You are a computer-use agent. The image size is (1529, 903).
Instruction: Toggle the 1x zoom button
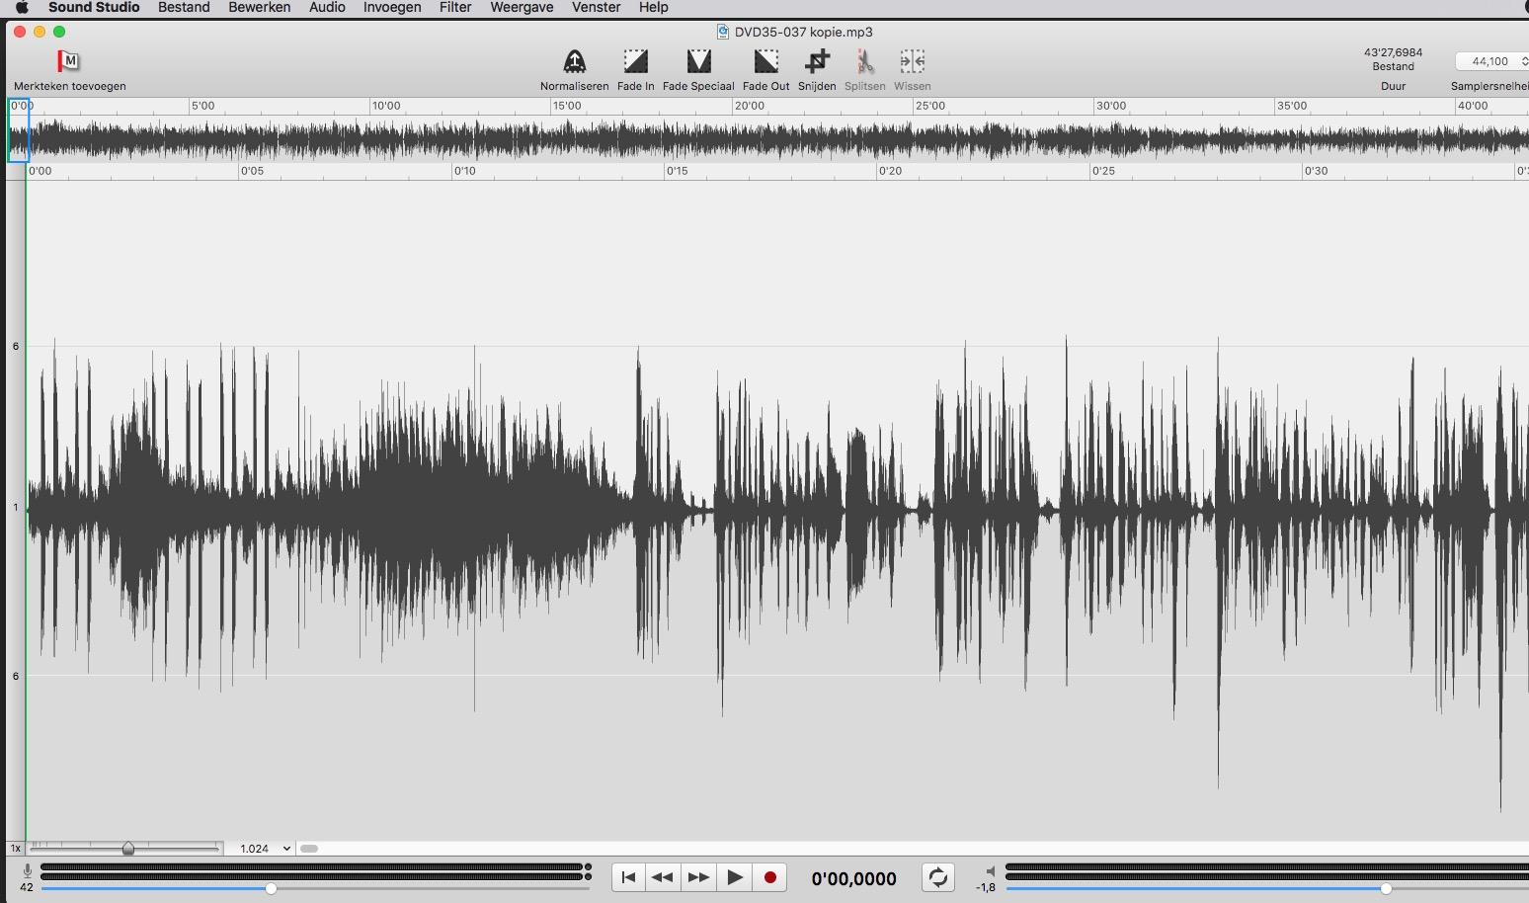click(x=16, y=849)
